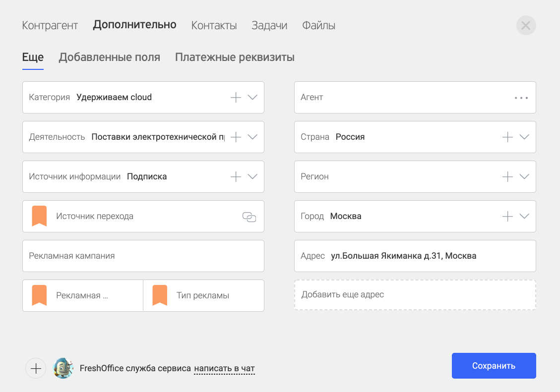Add new country via Страна plus icon
Image resolution: width=560 pixels, height=392 pixels.
507,137
